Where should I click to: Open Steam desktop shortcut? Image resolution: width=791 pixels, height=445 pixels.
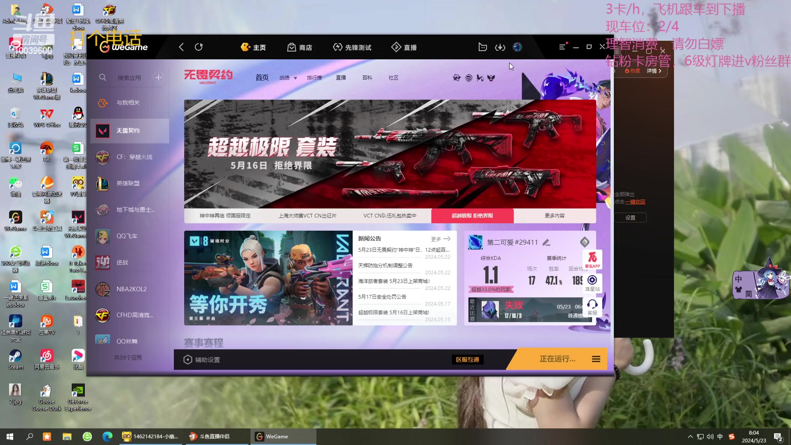[16, 359]
